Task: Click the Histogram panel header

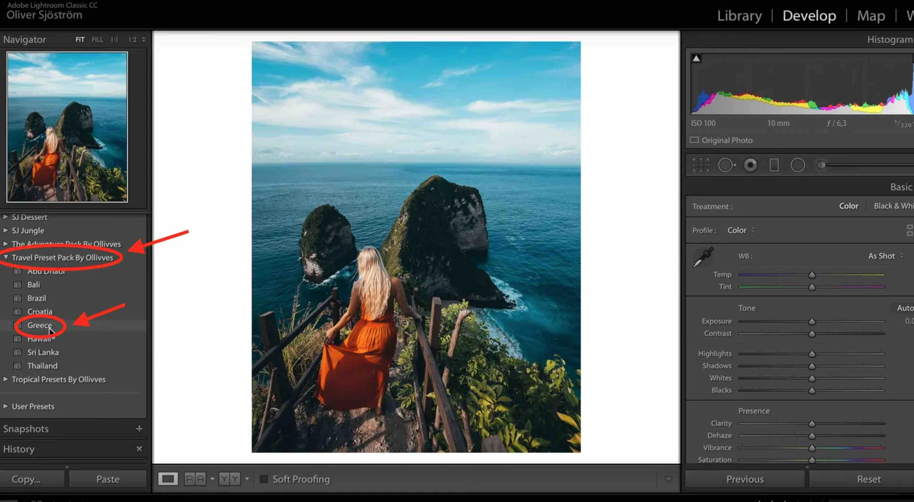Action: (x=890, y=39)
